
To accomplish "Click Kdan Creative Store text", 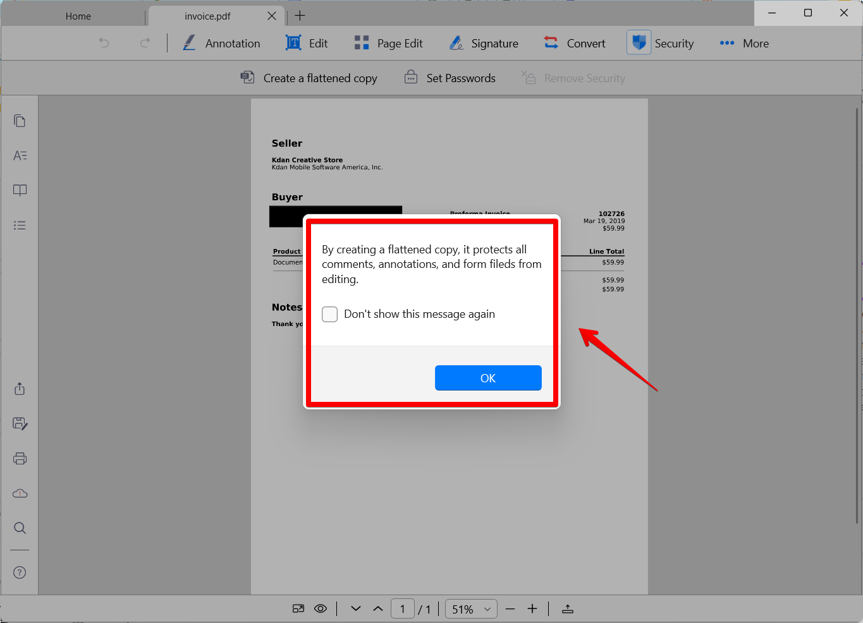I will pyautogui.click(x=307, y=160).
